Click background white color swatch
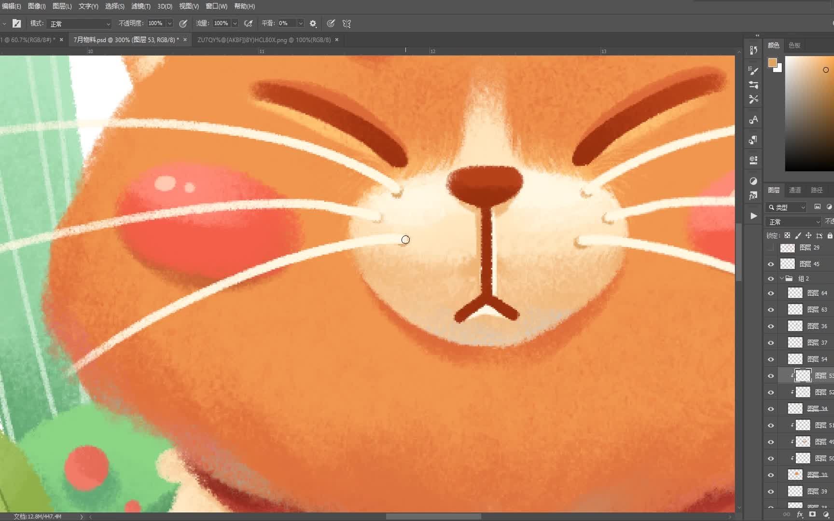834x521 pixels. [778, 69]
